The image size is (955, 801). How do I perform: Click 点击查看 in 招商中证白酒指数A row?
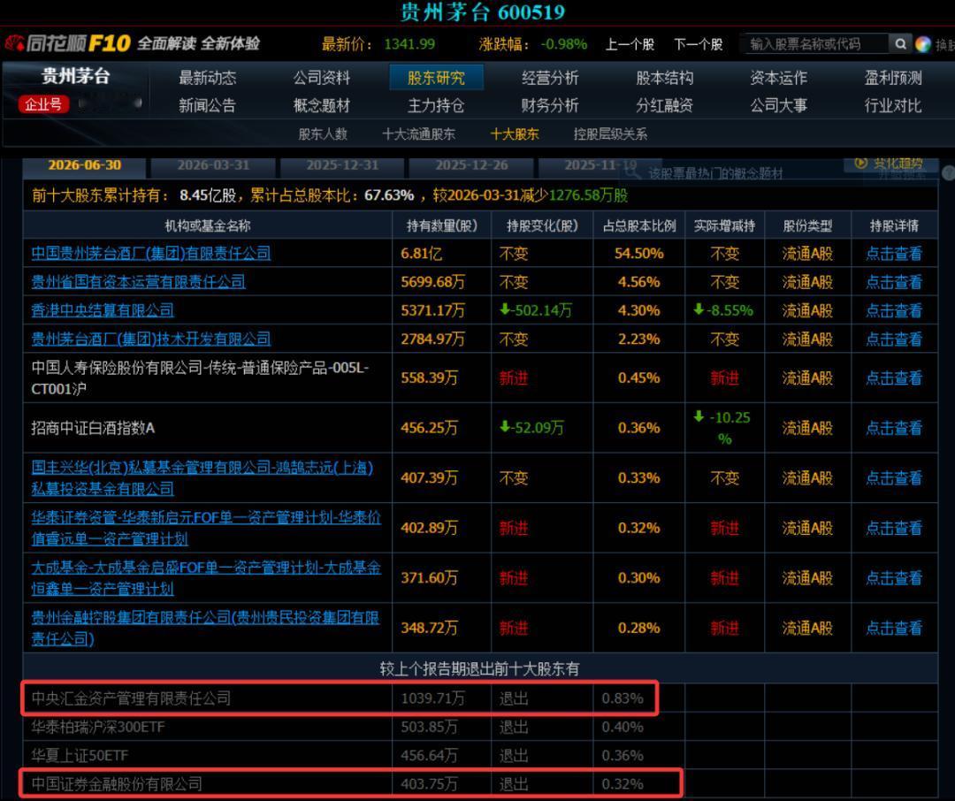(x=893, y=428)
